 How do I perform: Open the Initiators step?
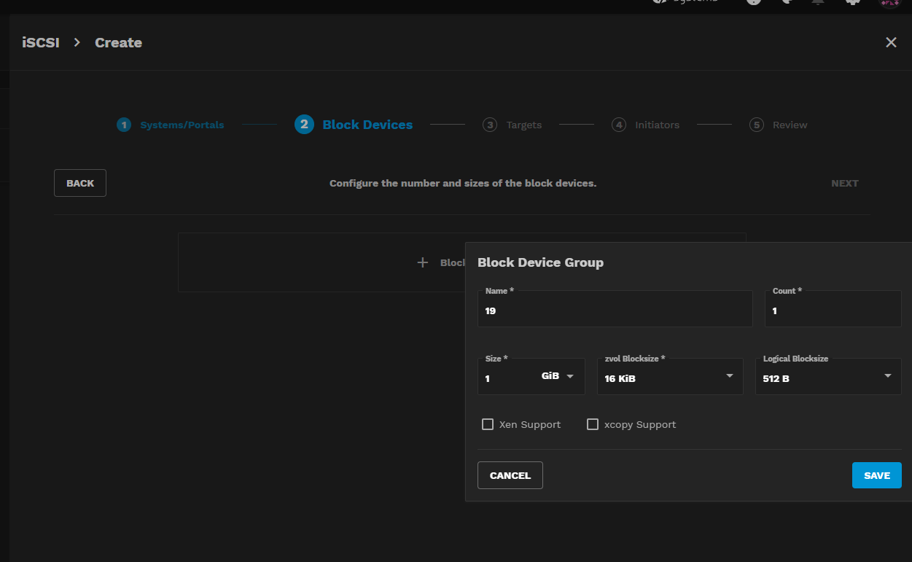pyautogui.click(x=646, y=125)
